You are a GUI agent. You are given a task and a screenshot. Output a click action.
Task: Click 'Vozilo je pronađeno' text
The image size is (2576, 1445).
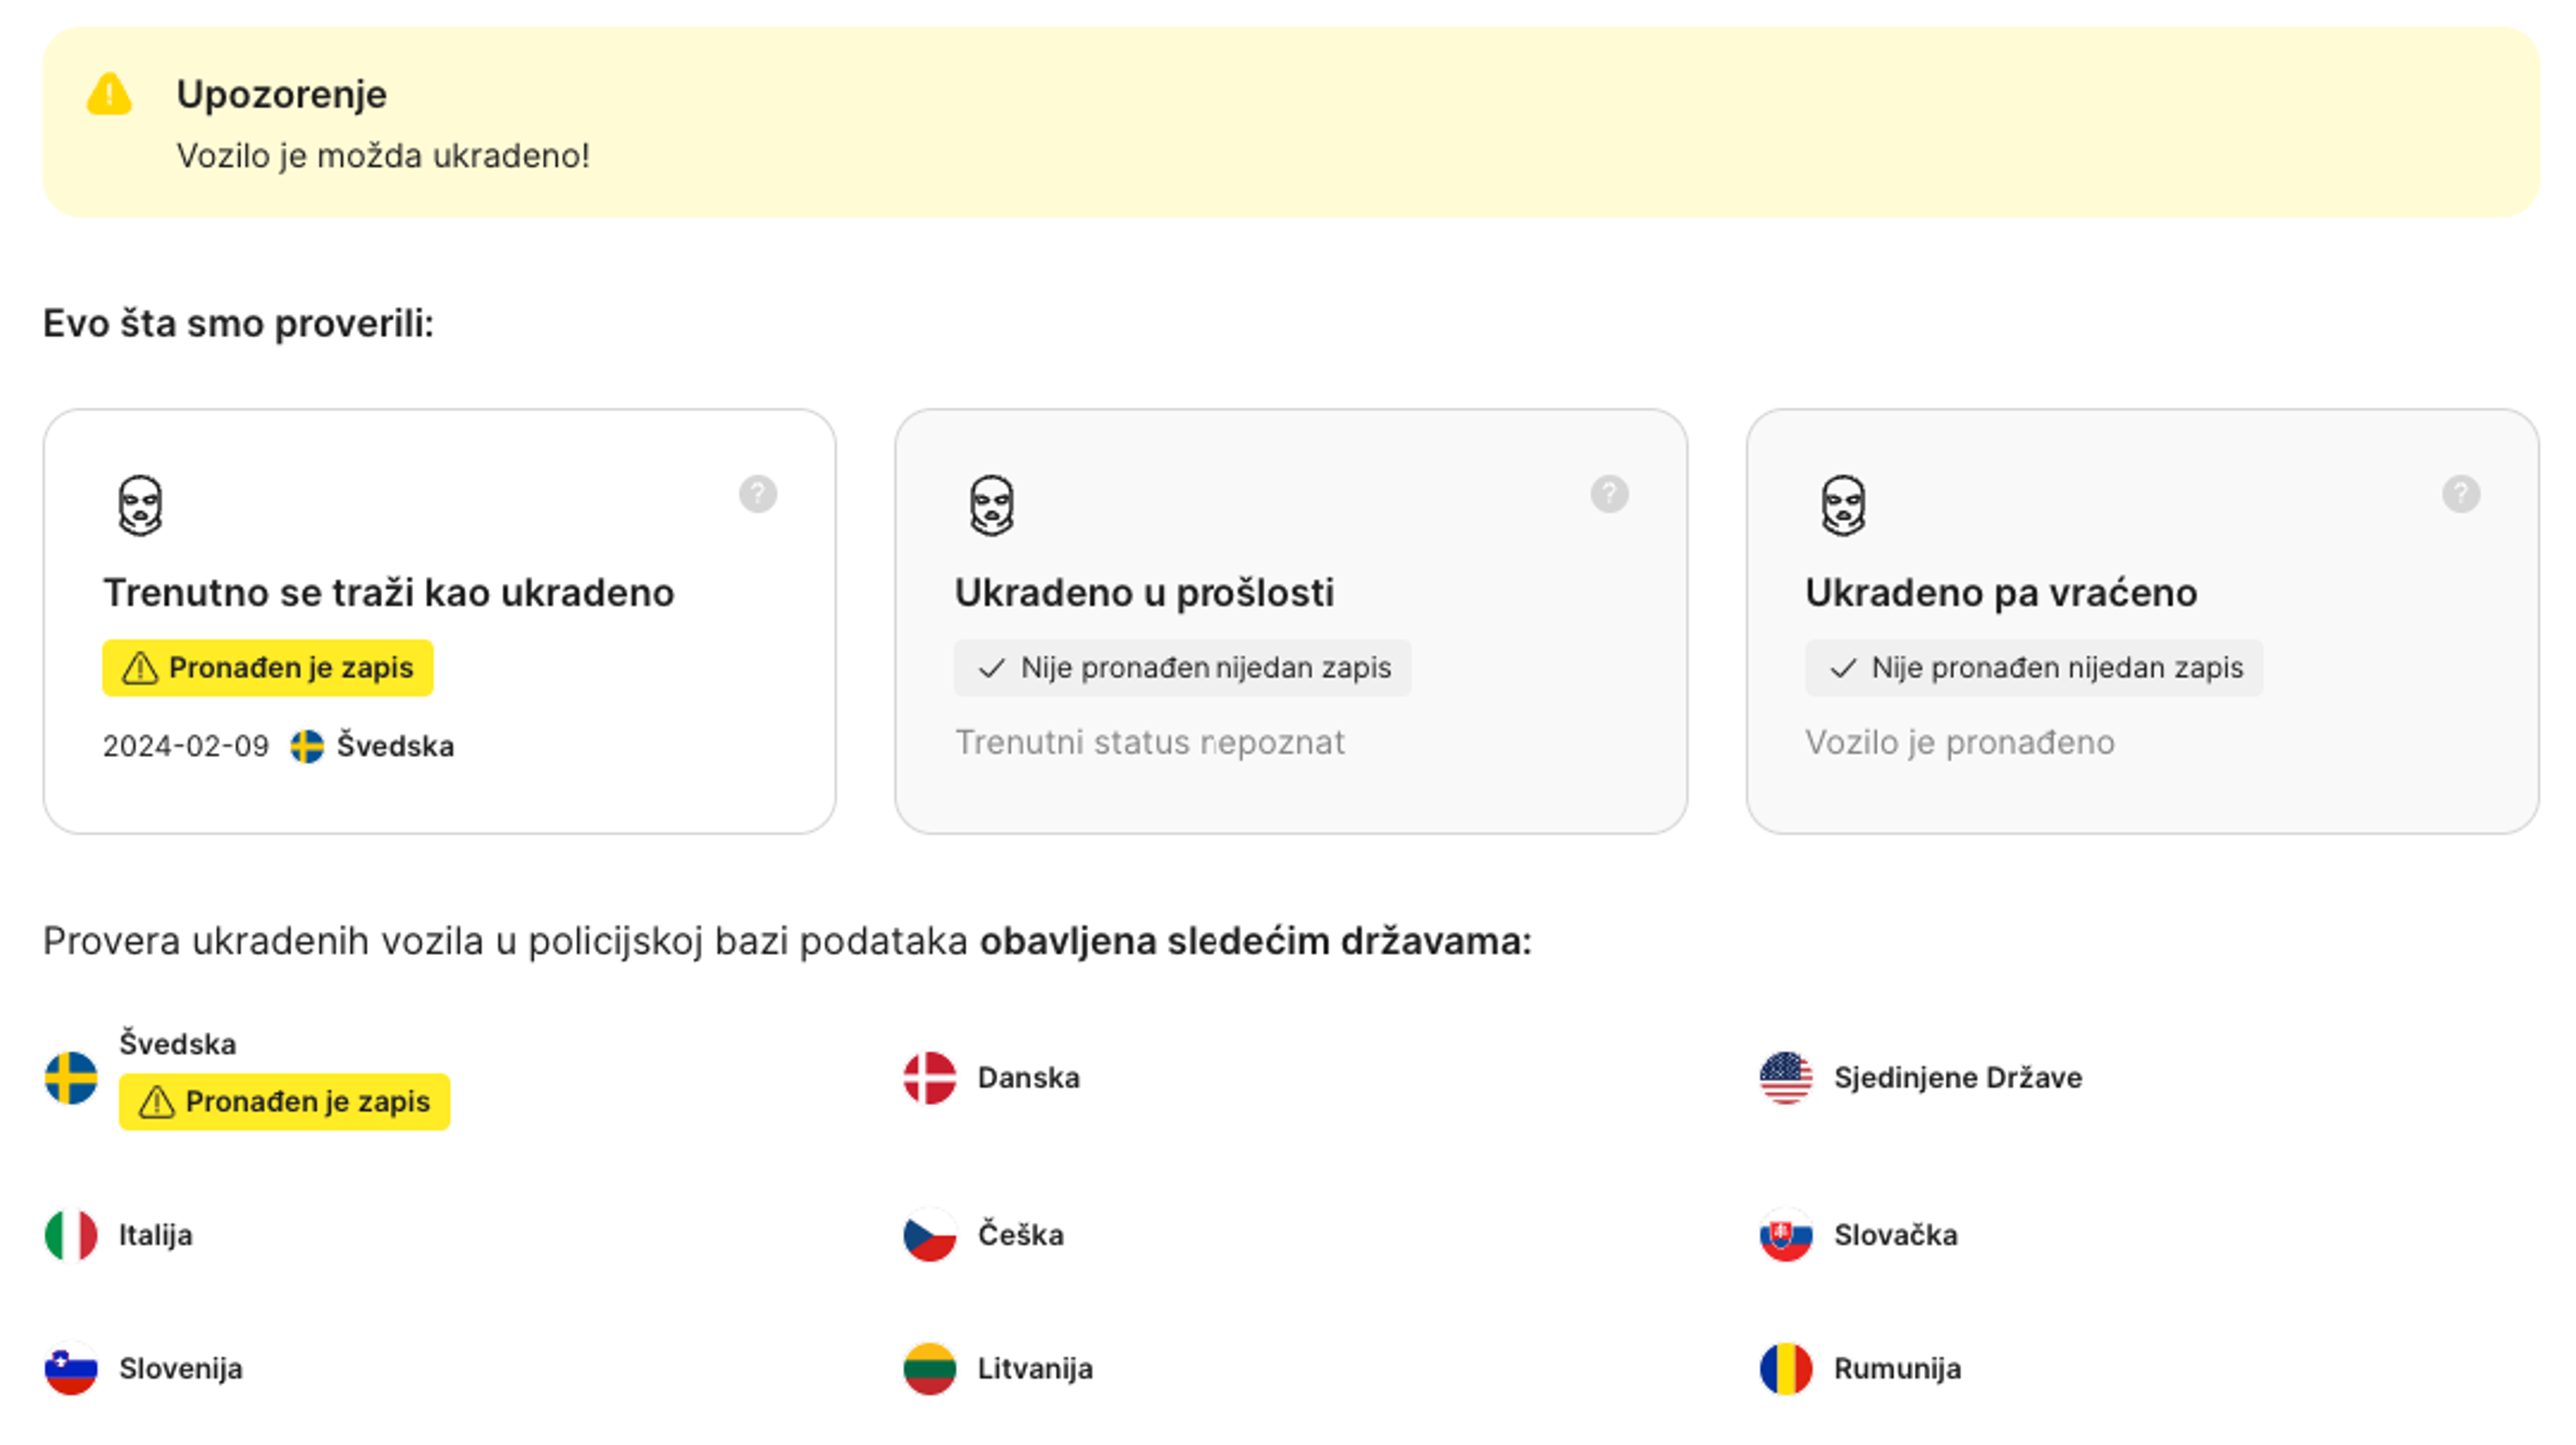pos(1960,742)
